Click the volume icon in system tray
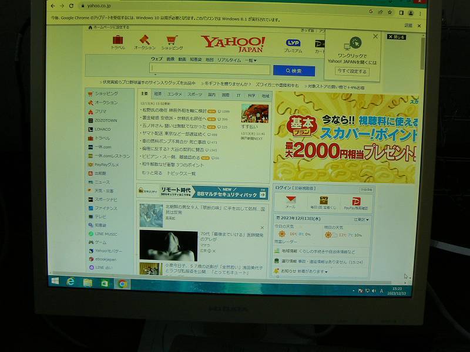 pyautogui.click(x=374, y=291)
